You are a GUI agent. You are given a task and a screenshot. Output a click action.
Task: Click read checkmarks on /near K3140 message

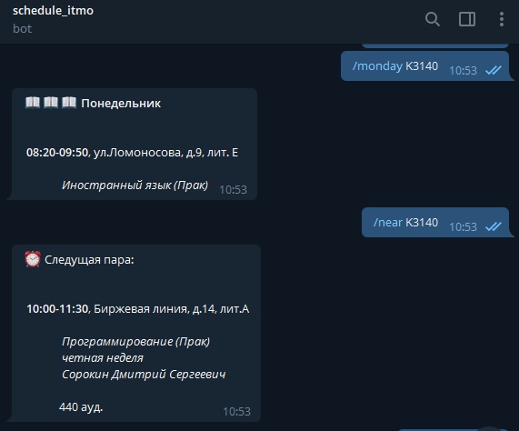point(494,226)
